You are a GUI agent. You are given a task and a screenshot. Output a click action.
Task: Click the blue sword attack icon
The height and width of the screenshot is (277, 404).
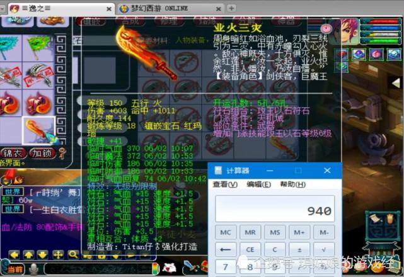[x=190, y=267]
